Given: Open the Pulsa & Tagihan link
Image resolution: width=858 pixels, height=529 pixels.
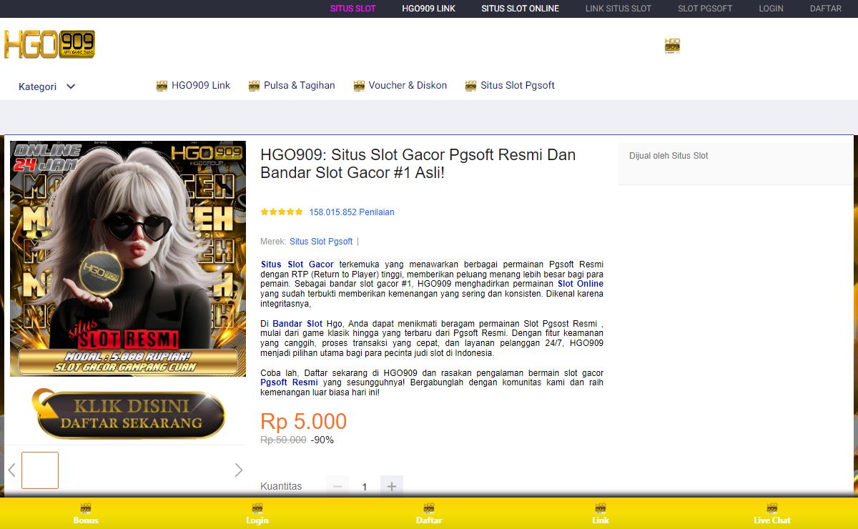Looking at the screenshot, I should click(299, 85).
